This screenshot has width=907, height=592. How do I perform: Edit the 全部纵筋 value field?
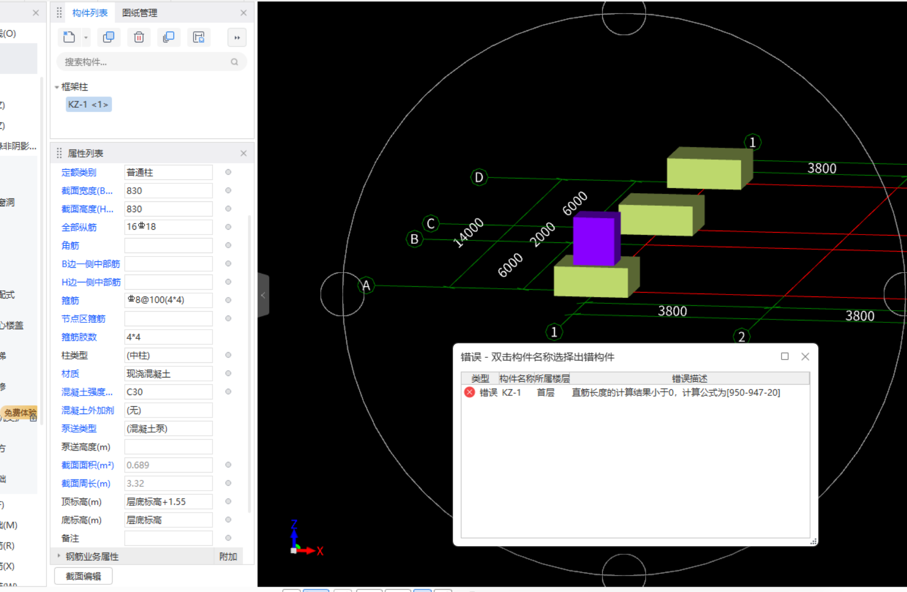(x=168, y=227)
